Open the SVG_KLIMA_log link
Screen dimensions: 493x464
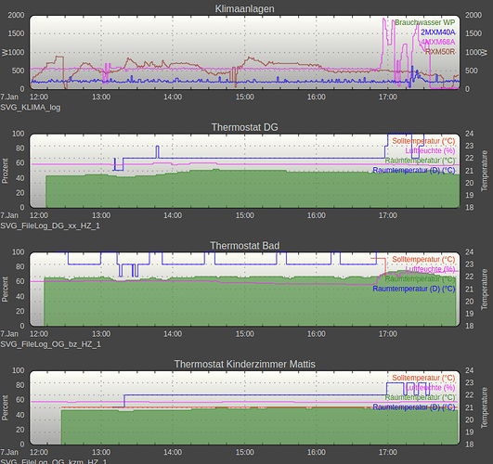click(31, 108)
